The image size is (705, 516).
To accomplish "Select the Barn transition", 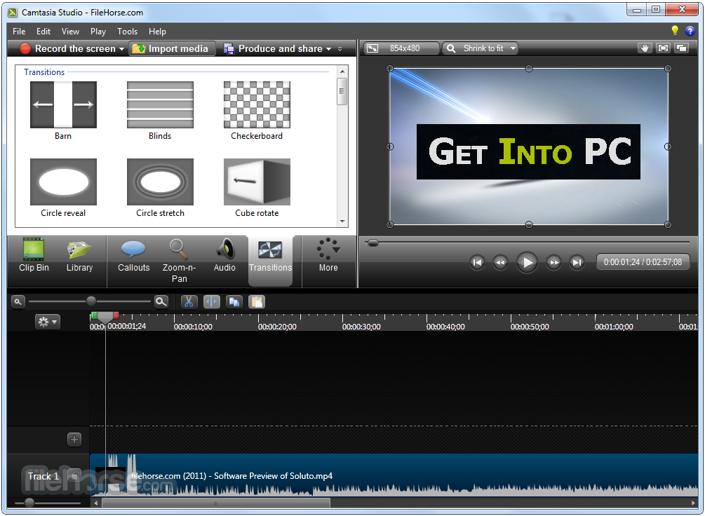I will pyautogui.click(x=63, y=111).
